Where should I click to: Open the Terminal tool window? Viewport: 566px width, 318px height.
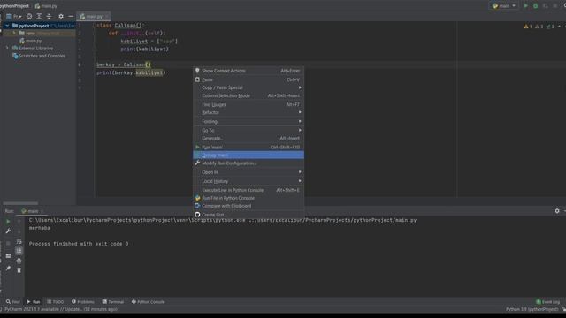[113, 302]
